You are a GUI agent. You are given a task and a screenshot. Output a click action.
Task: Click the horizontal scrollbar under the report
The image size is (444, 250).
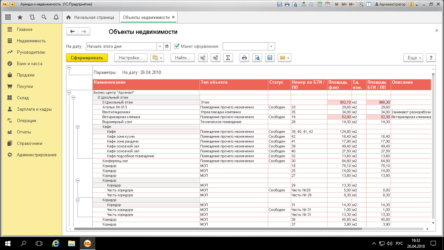click(218, 229)
